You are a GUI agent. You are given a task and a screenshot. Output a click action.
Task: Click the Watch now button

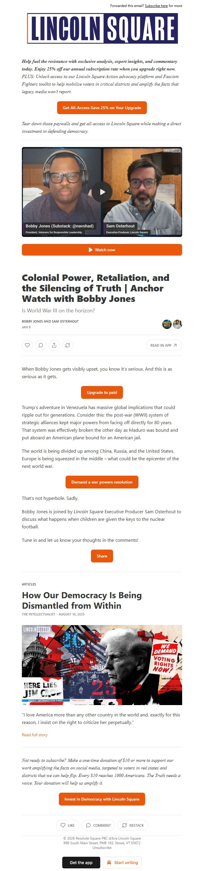tap(102, 250)
